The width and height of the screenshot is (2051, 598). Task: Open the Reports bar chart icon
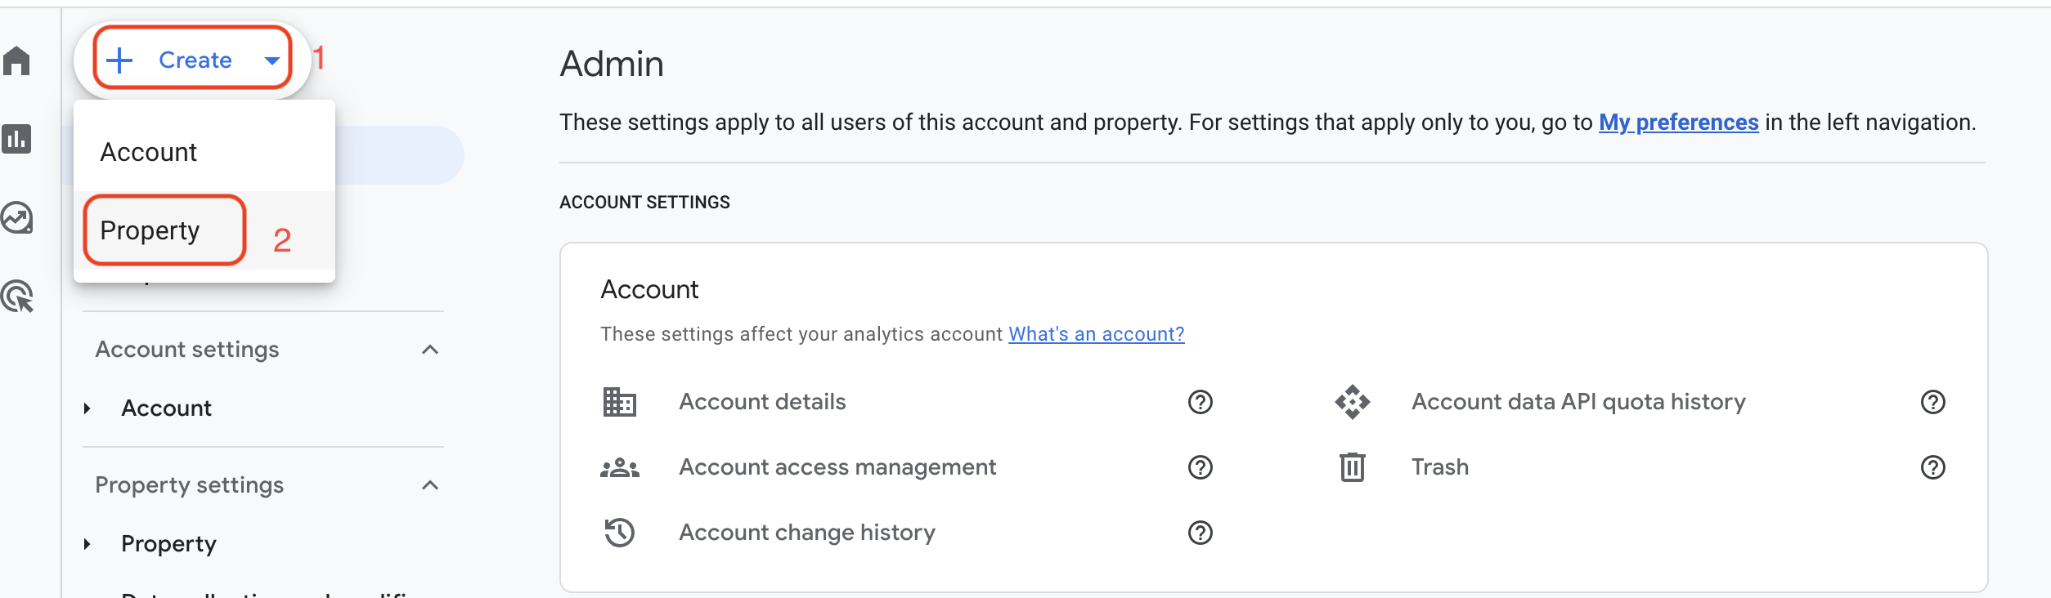coord(17,139)
